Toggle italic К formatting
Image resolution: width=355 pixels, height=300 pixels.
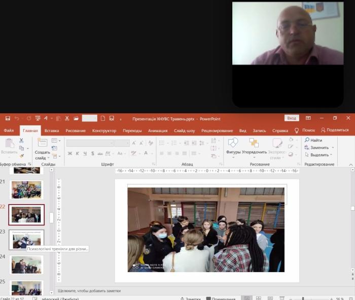(78, 153)
